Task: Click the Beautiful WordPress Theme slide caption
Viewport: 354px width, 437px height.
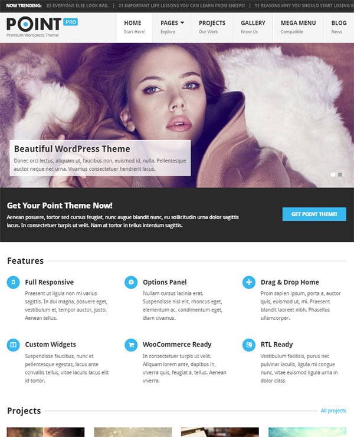Action: click(100, 158)
